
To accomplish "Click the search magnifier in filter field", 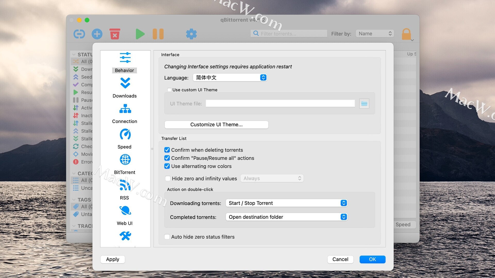I will [256, 33].
